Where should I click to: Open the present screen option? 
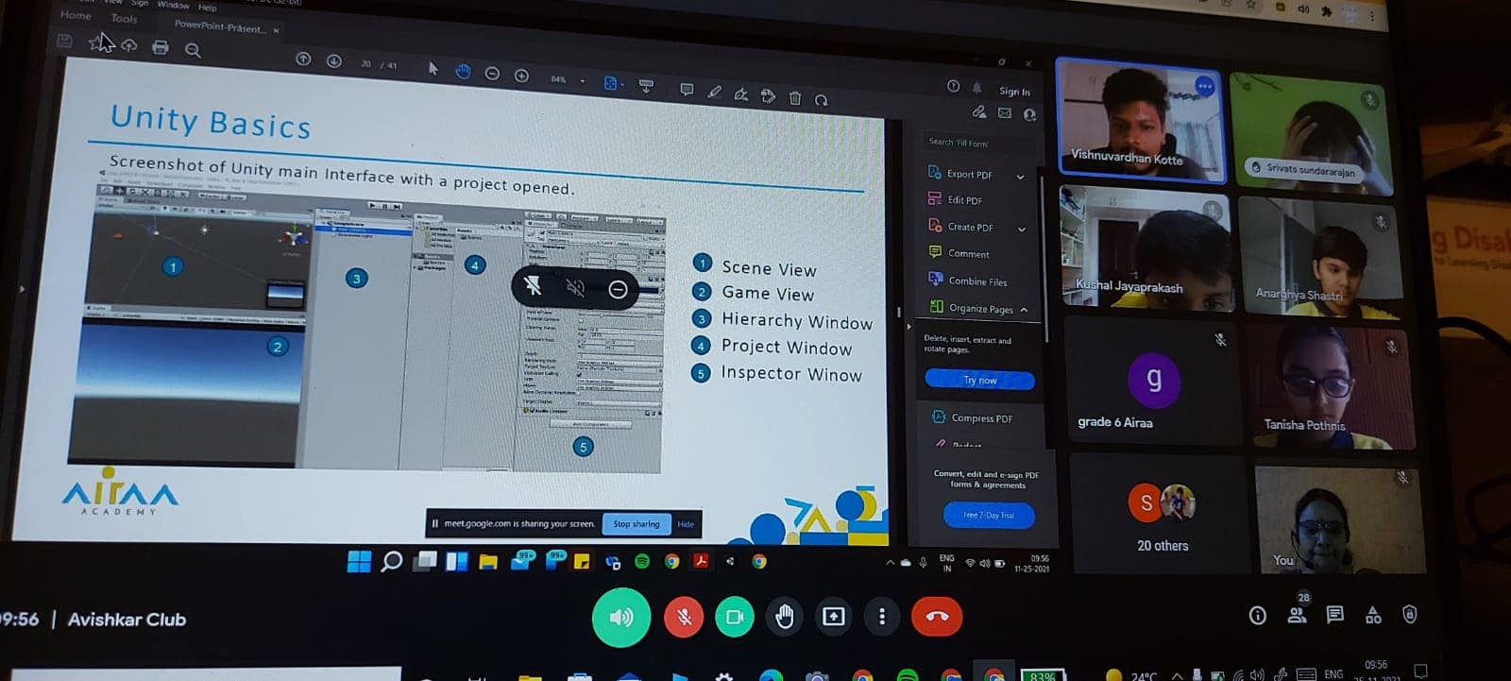point(833,617)
